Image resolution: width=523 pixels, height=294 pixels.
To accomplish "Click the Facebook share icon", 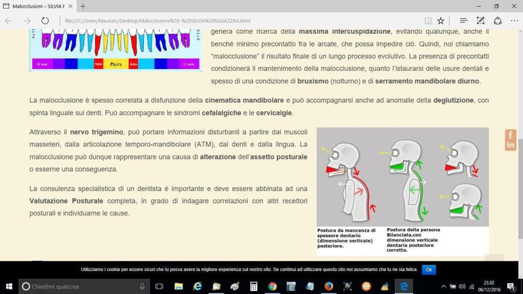I will pyautogui.click(x=510, y=135).
